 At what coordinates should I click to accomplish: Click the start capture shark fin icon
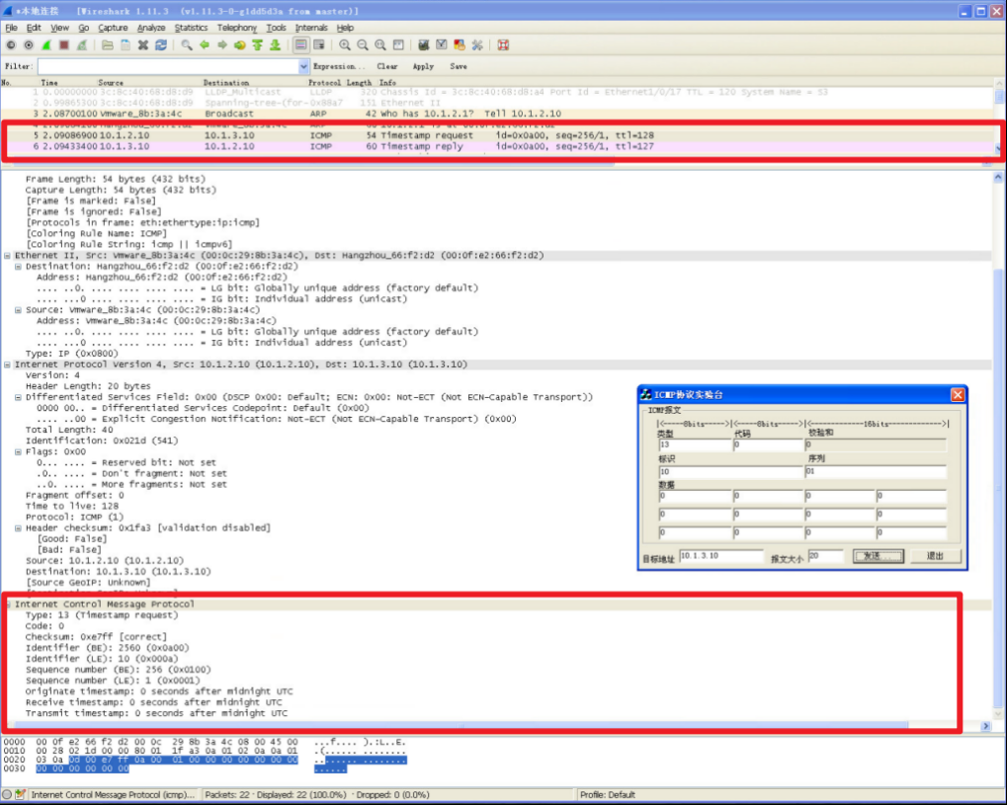point(45,45)
